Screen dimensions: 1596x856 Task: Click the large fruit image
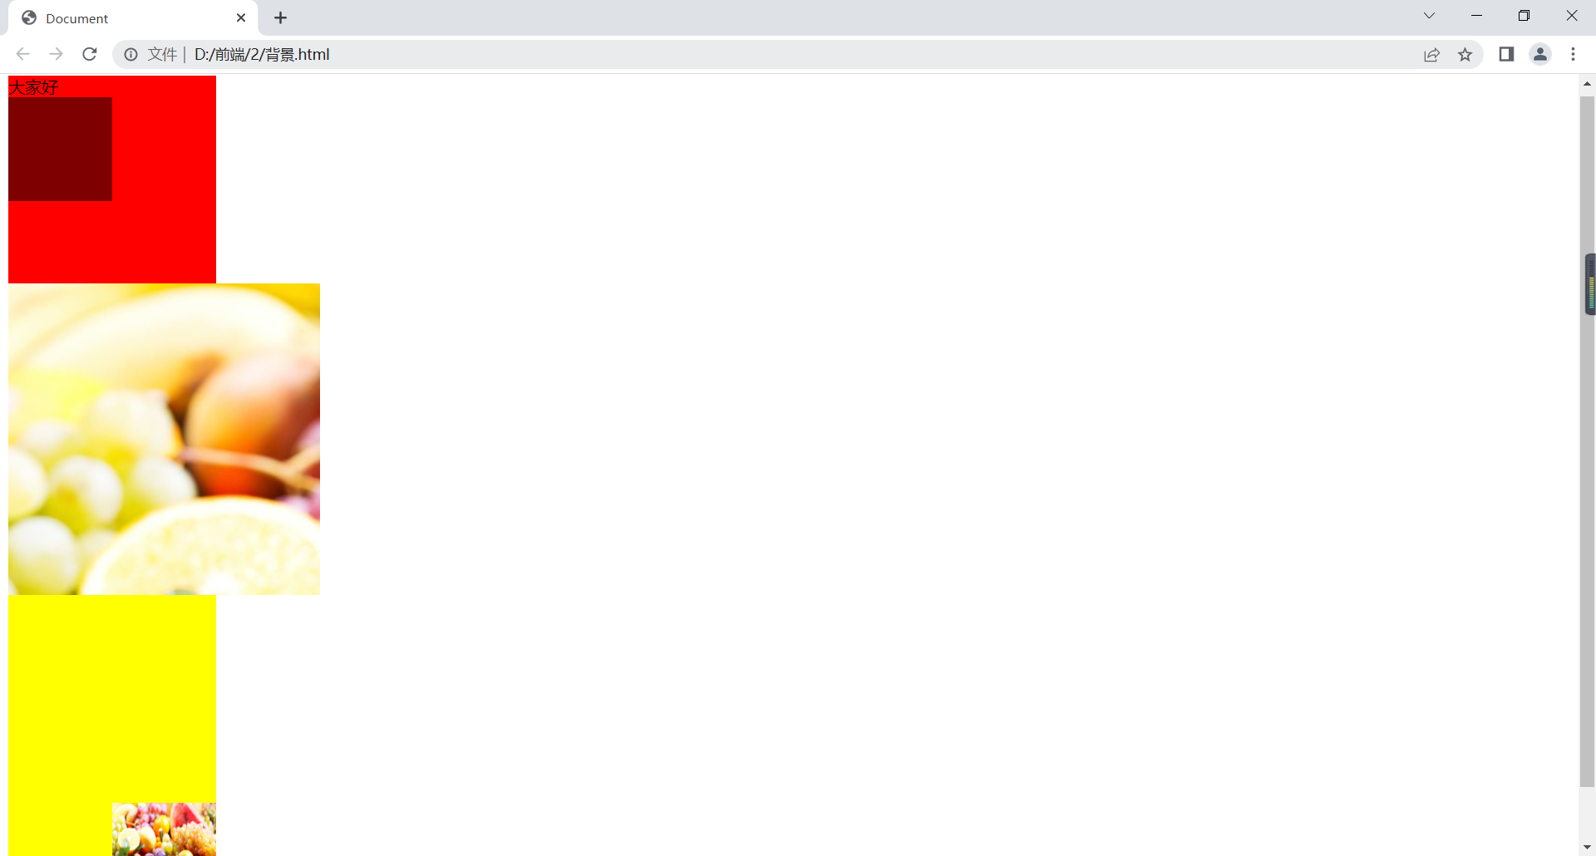[164, 439]
